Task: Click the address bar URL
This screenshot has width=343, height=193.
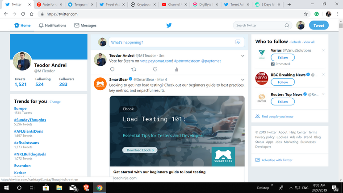Action: pyautogui.click(x=62, y=14)
